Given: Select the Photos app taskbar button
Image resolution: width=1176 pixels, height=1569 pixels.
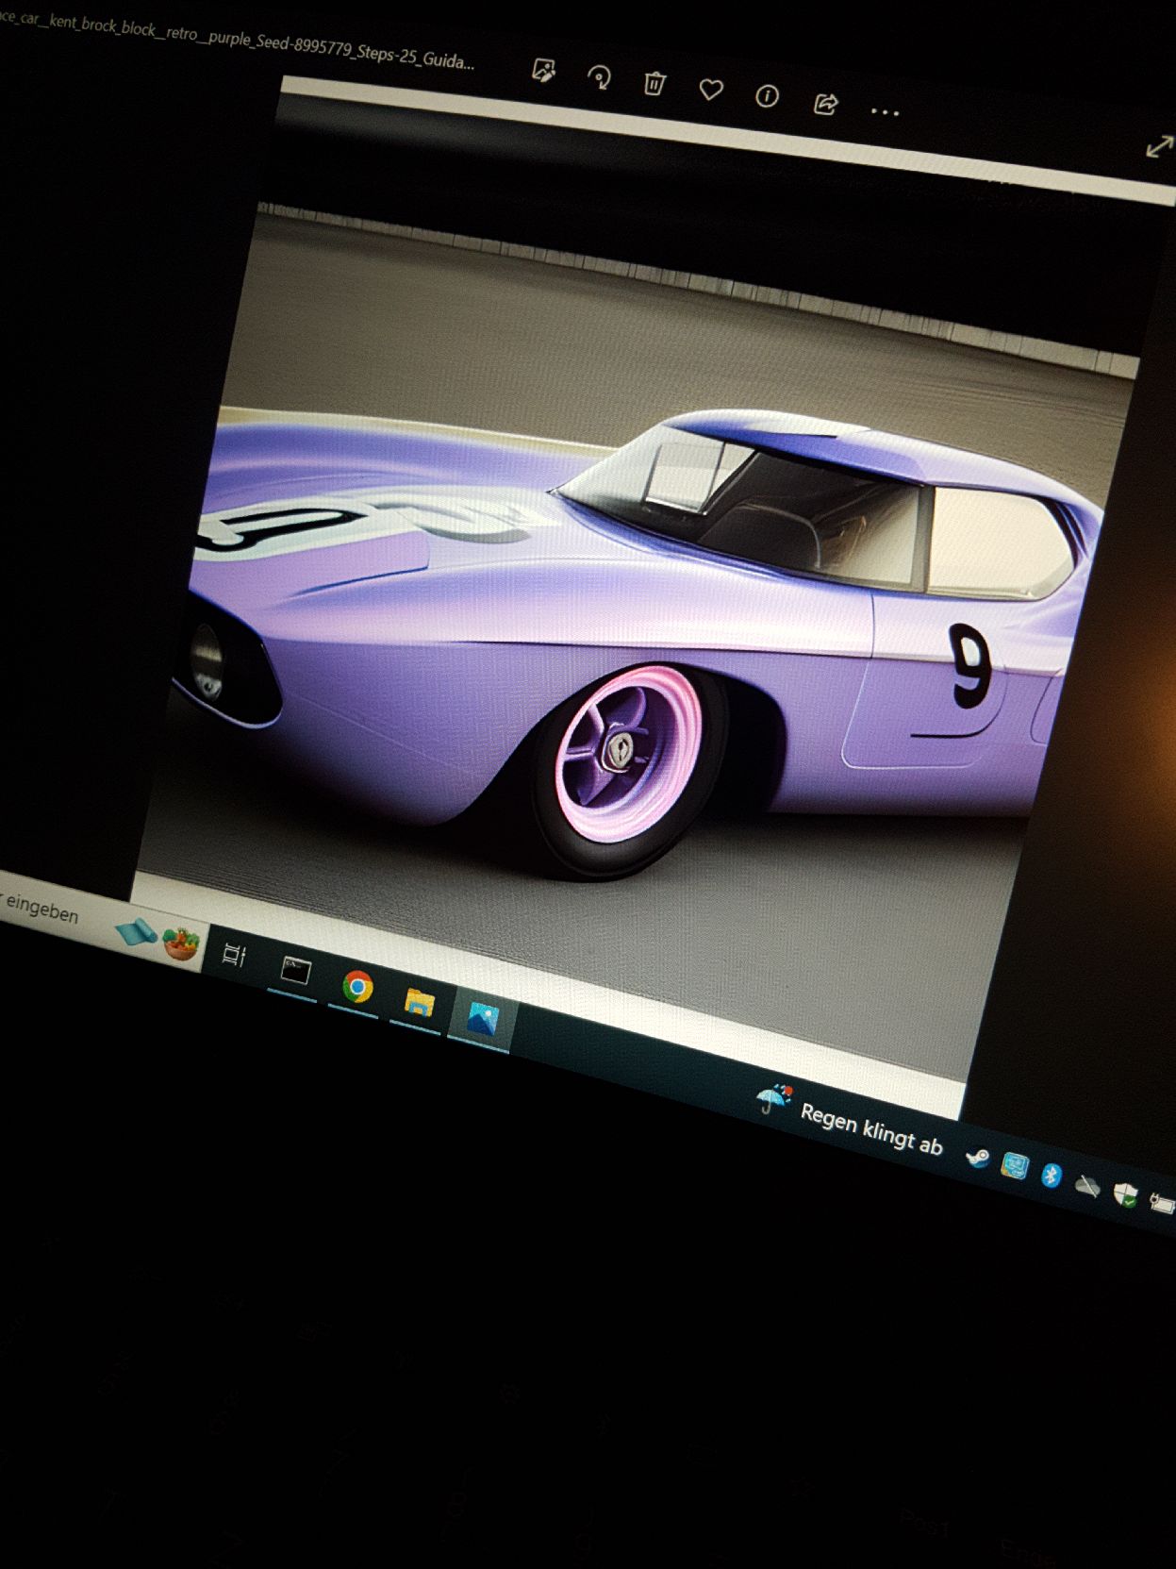Looking at the screenshot, I should (482, 1020).
